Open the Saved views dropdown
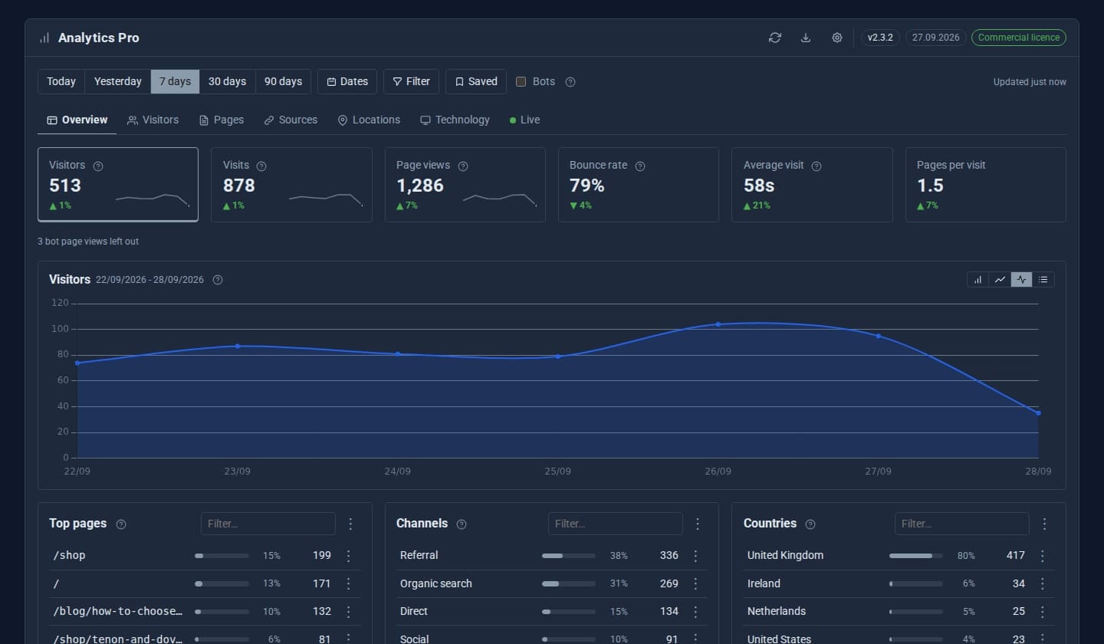 pos(476,81)
